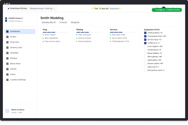Tick the Microphone stand ×1 checkbox
The image size is (188, 125).
[145, 70]
